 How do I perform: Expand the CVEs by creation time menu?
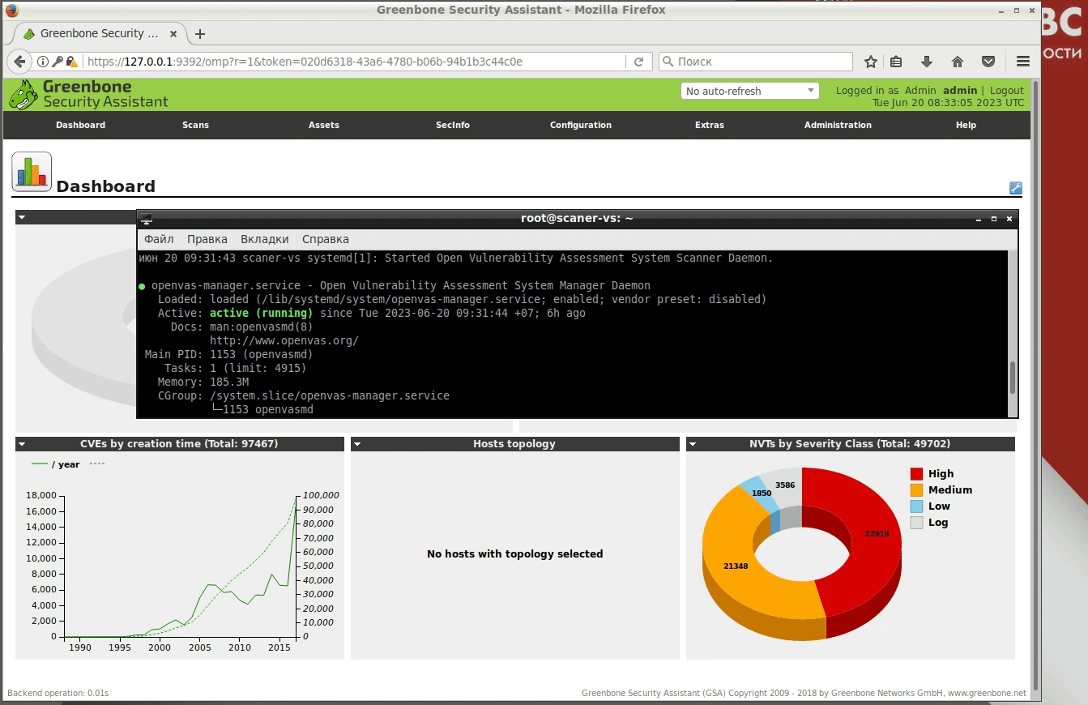pyautogui.click(x=22, y=444)
